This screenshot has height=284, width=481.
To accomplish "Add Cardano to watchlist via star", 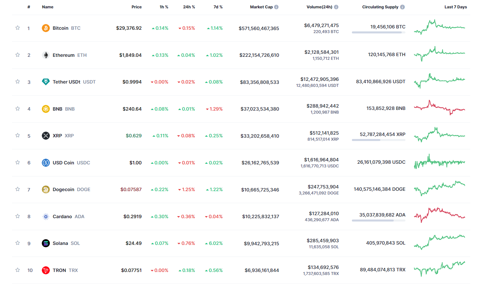I will pos(18,216).
